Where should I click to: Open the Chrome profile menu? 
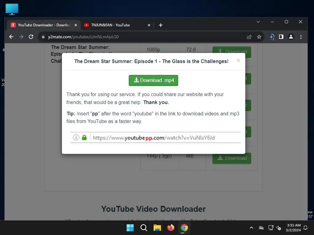pos(291,37)
